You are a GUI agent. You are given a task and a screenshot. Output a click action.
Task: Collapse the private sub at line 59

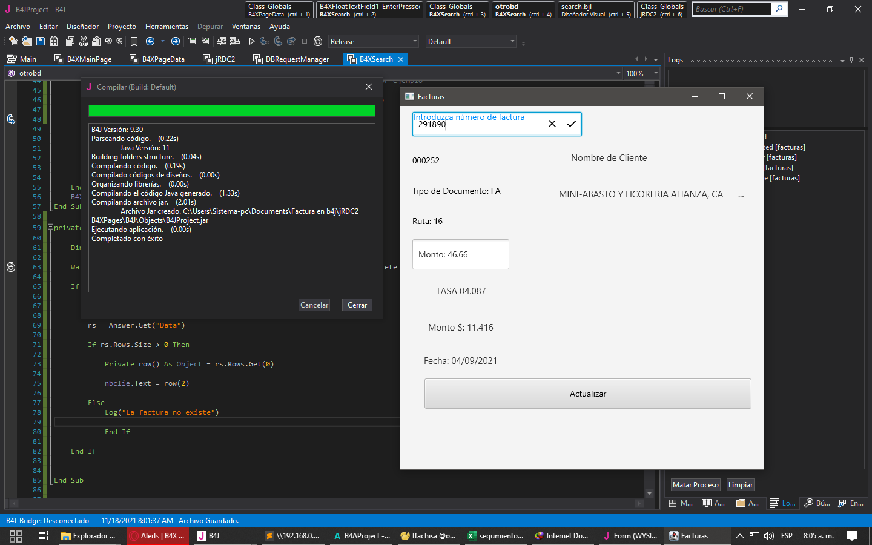(x=50, y=227)
